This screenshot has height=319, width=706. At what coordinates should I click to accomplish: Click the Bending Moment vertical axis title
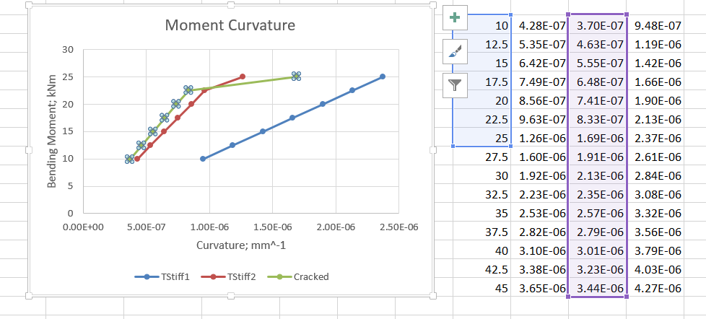coord(52,131)
